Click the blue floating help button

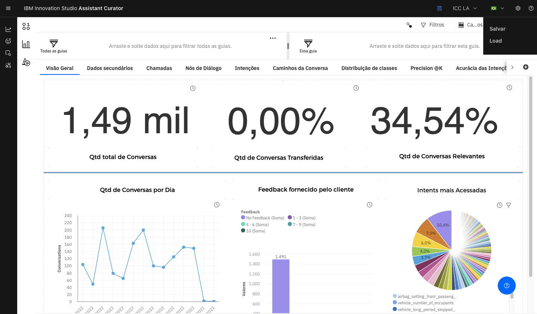coord(506,286)
